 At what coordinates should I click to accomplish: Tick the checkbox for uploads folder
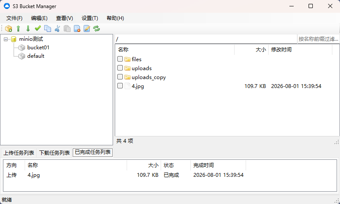coord(120,68)
